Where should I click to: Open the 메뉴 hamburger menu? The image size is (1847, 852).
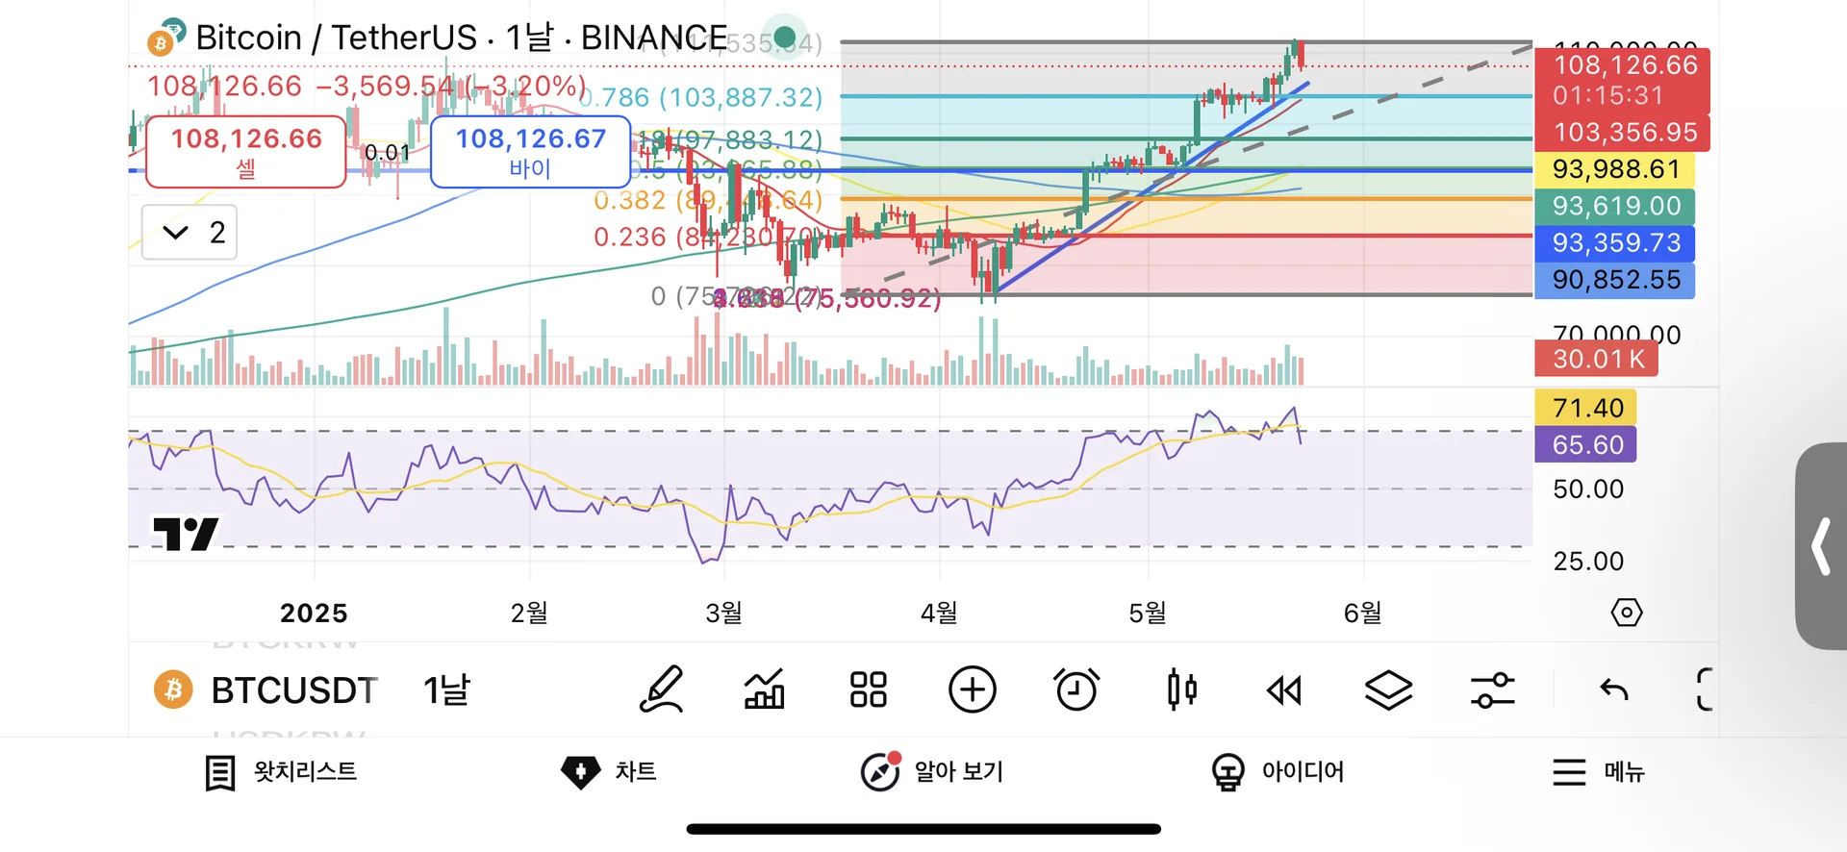pyautogui.click(x=1599, y=772)
